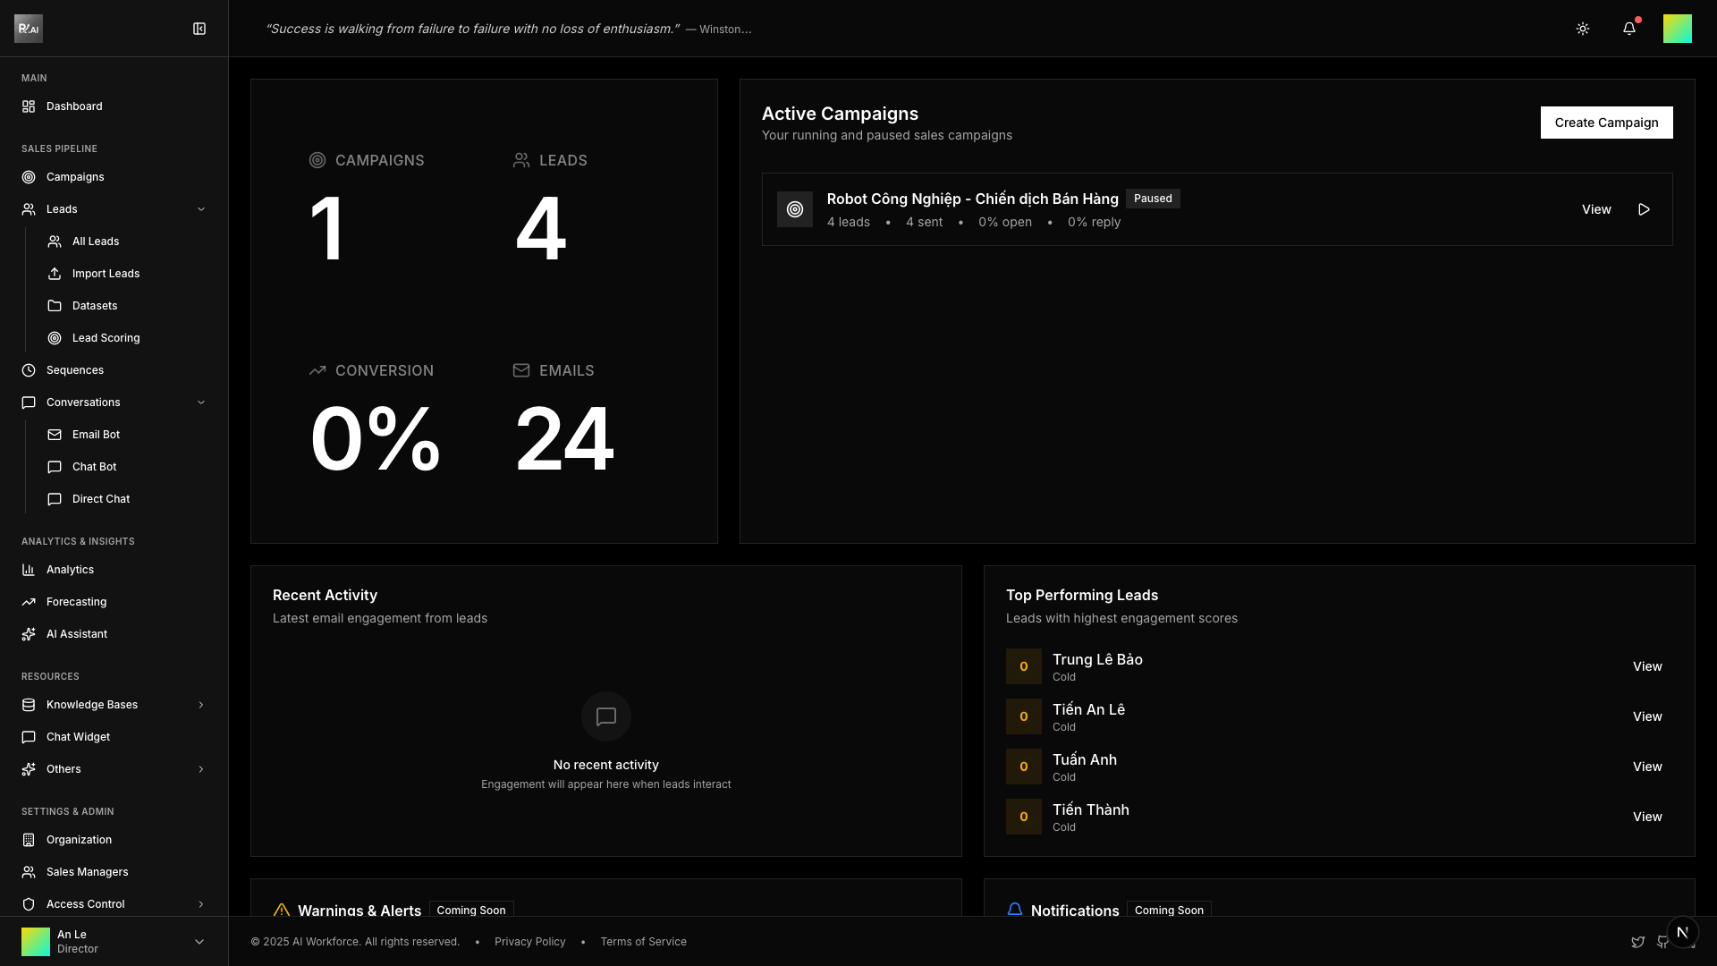
Task: Open the Email Bot menu item
Action: (x=96, y=435)
